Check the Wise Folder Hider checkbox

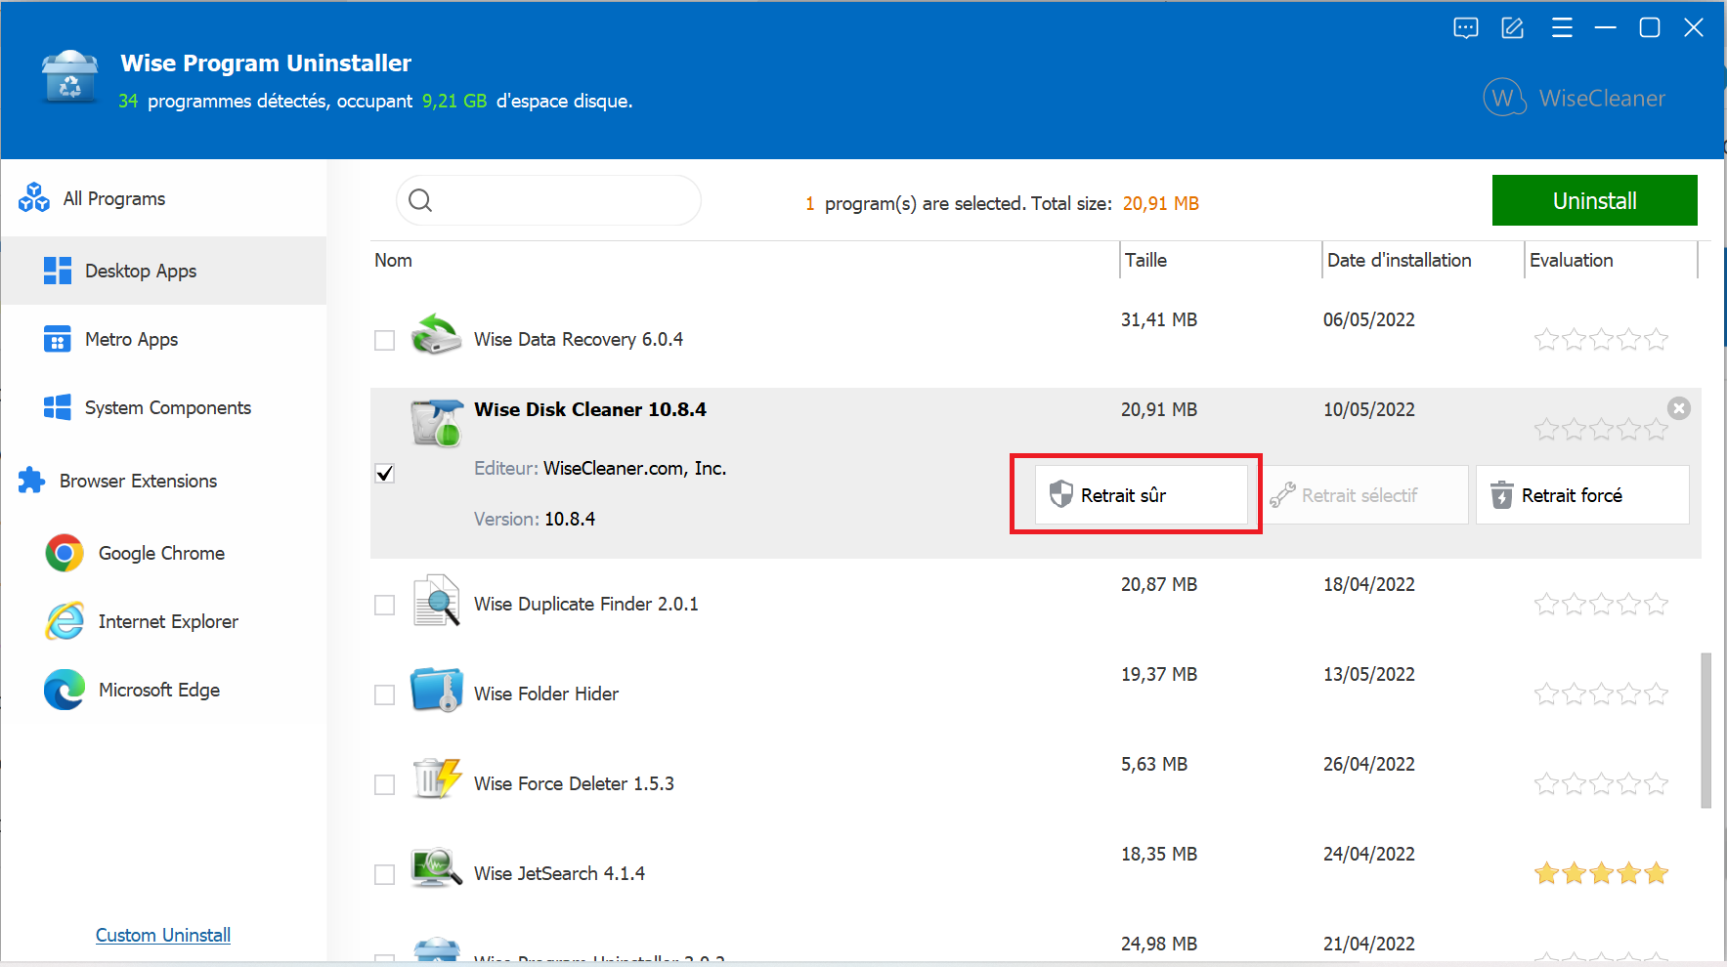click(385, 694)
